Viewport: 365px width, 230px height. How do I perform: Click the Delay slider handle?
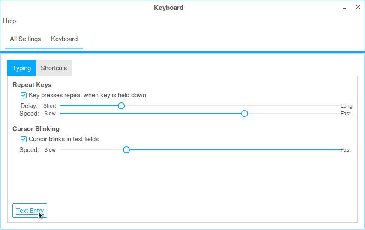[121, 106]
